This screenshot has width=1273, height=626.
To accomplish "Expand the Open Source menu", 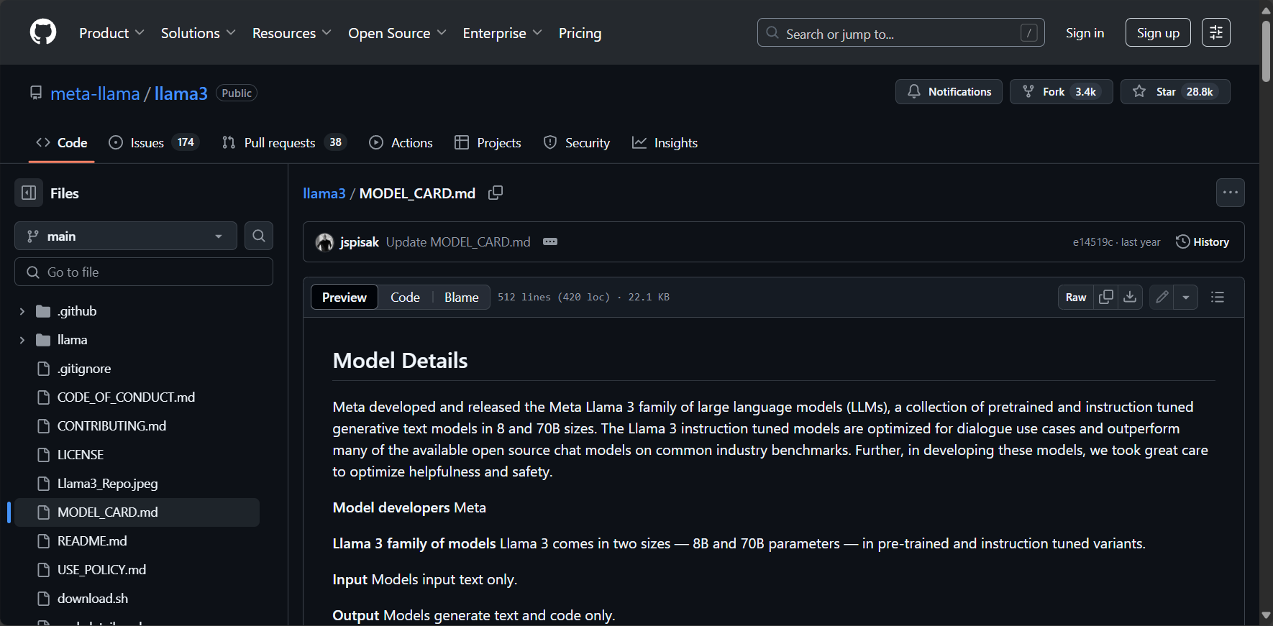I will (398, 33).
